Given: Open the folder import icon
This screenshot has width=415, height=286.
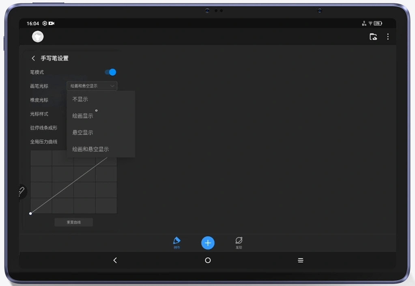Looking at the screenshot, I should [373, 37].
